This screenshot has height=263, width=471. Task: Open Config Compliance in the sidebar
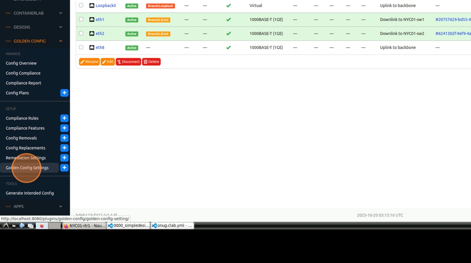click(x=23, y=73)
